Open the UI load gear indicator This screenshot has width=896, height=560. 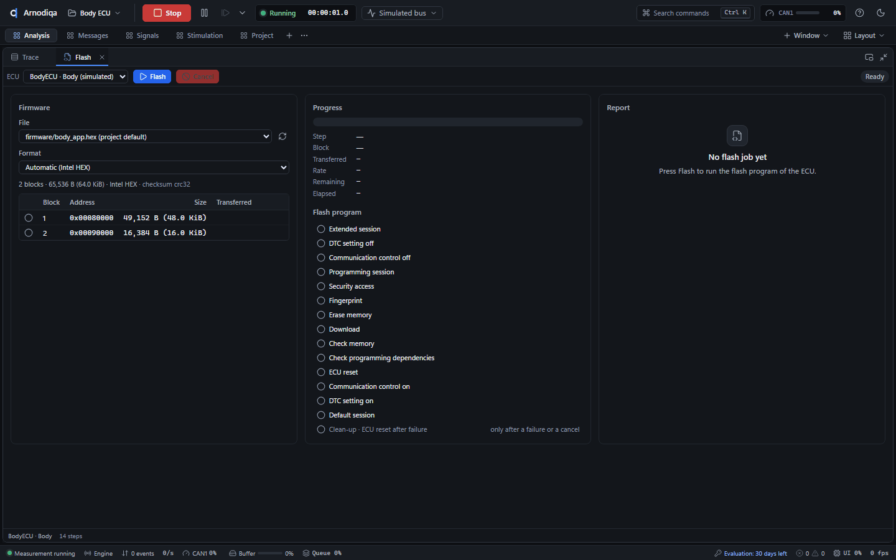(x=847, y=553)
